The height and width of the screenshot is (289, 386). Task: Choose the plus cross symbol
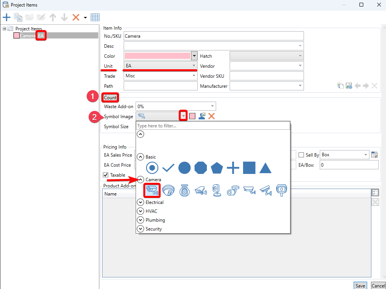[233, 168]
